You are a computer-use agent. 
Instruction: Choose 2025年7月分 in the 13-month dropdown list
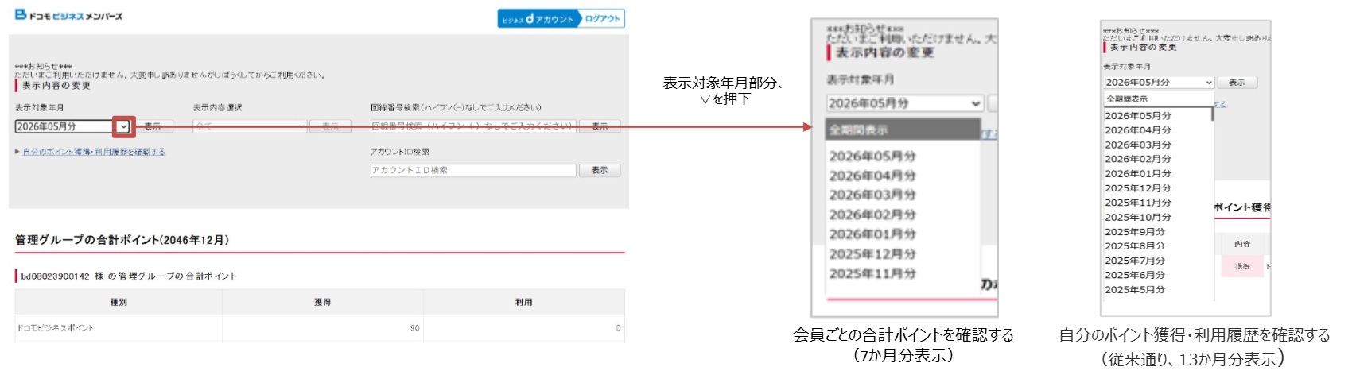[1135, 261]
